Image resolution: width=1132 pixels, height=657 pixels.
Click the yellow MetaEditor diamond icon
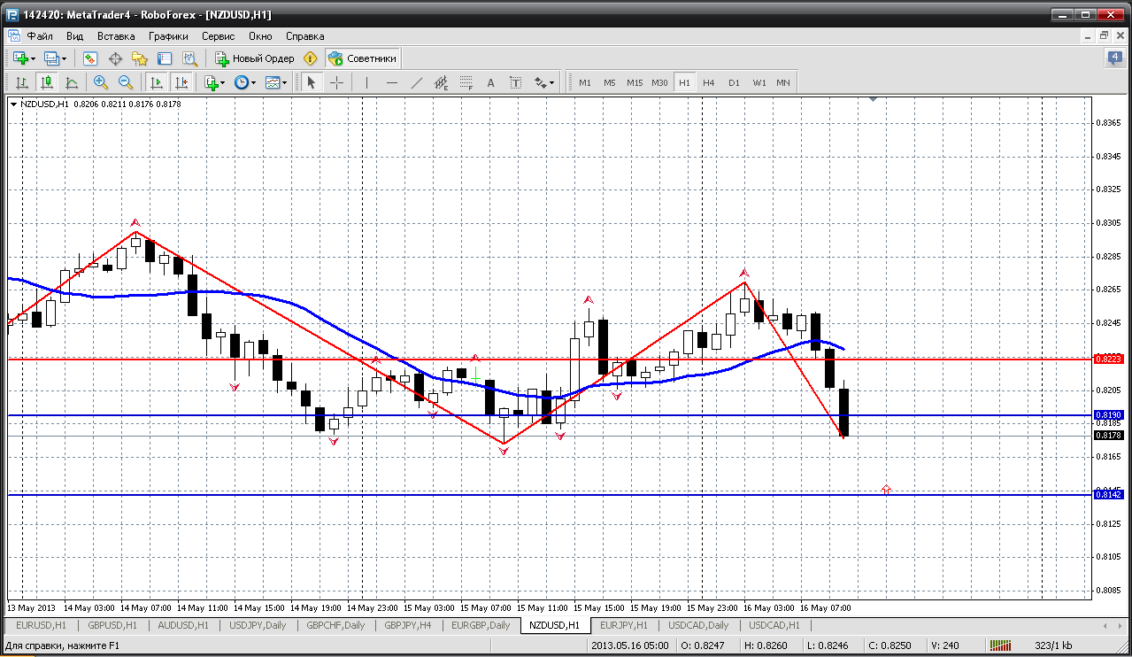310,58
